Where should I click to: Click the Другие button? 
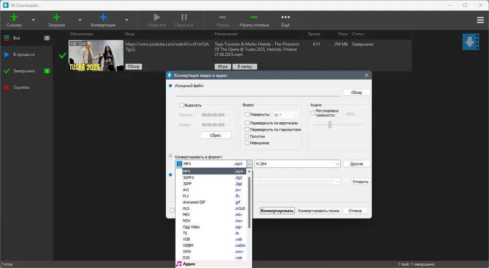[x=356, y=164]
